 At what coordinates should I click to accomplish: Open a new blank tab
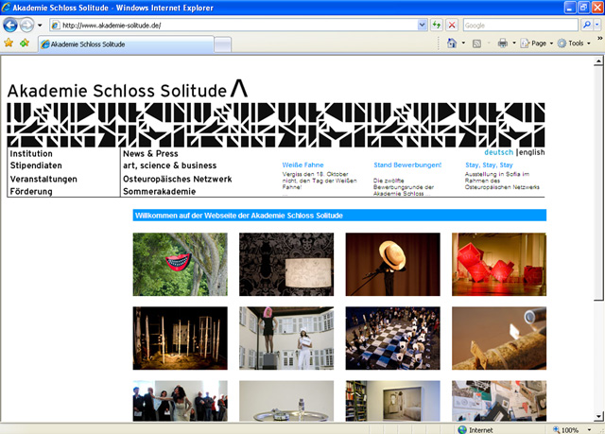click(223, 44)
